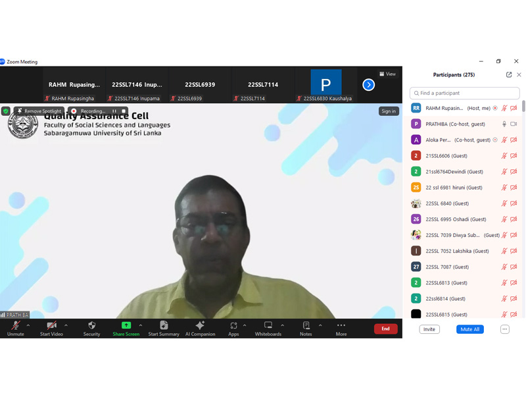Open Whiteboards from the meeting toolbar

click(268, 326)
